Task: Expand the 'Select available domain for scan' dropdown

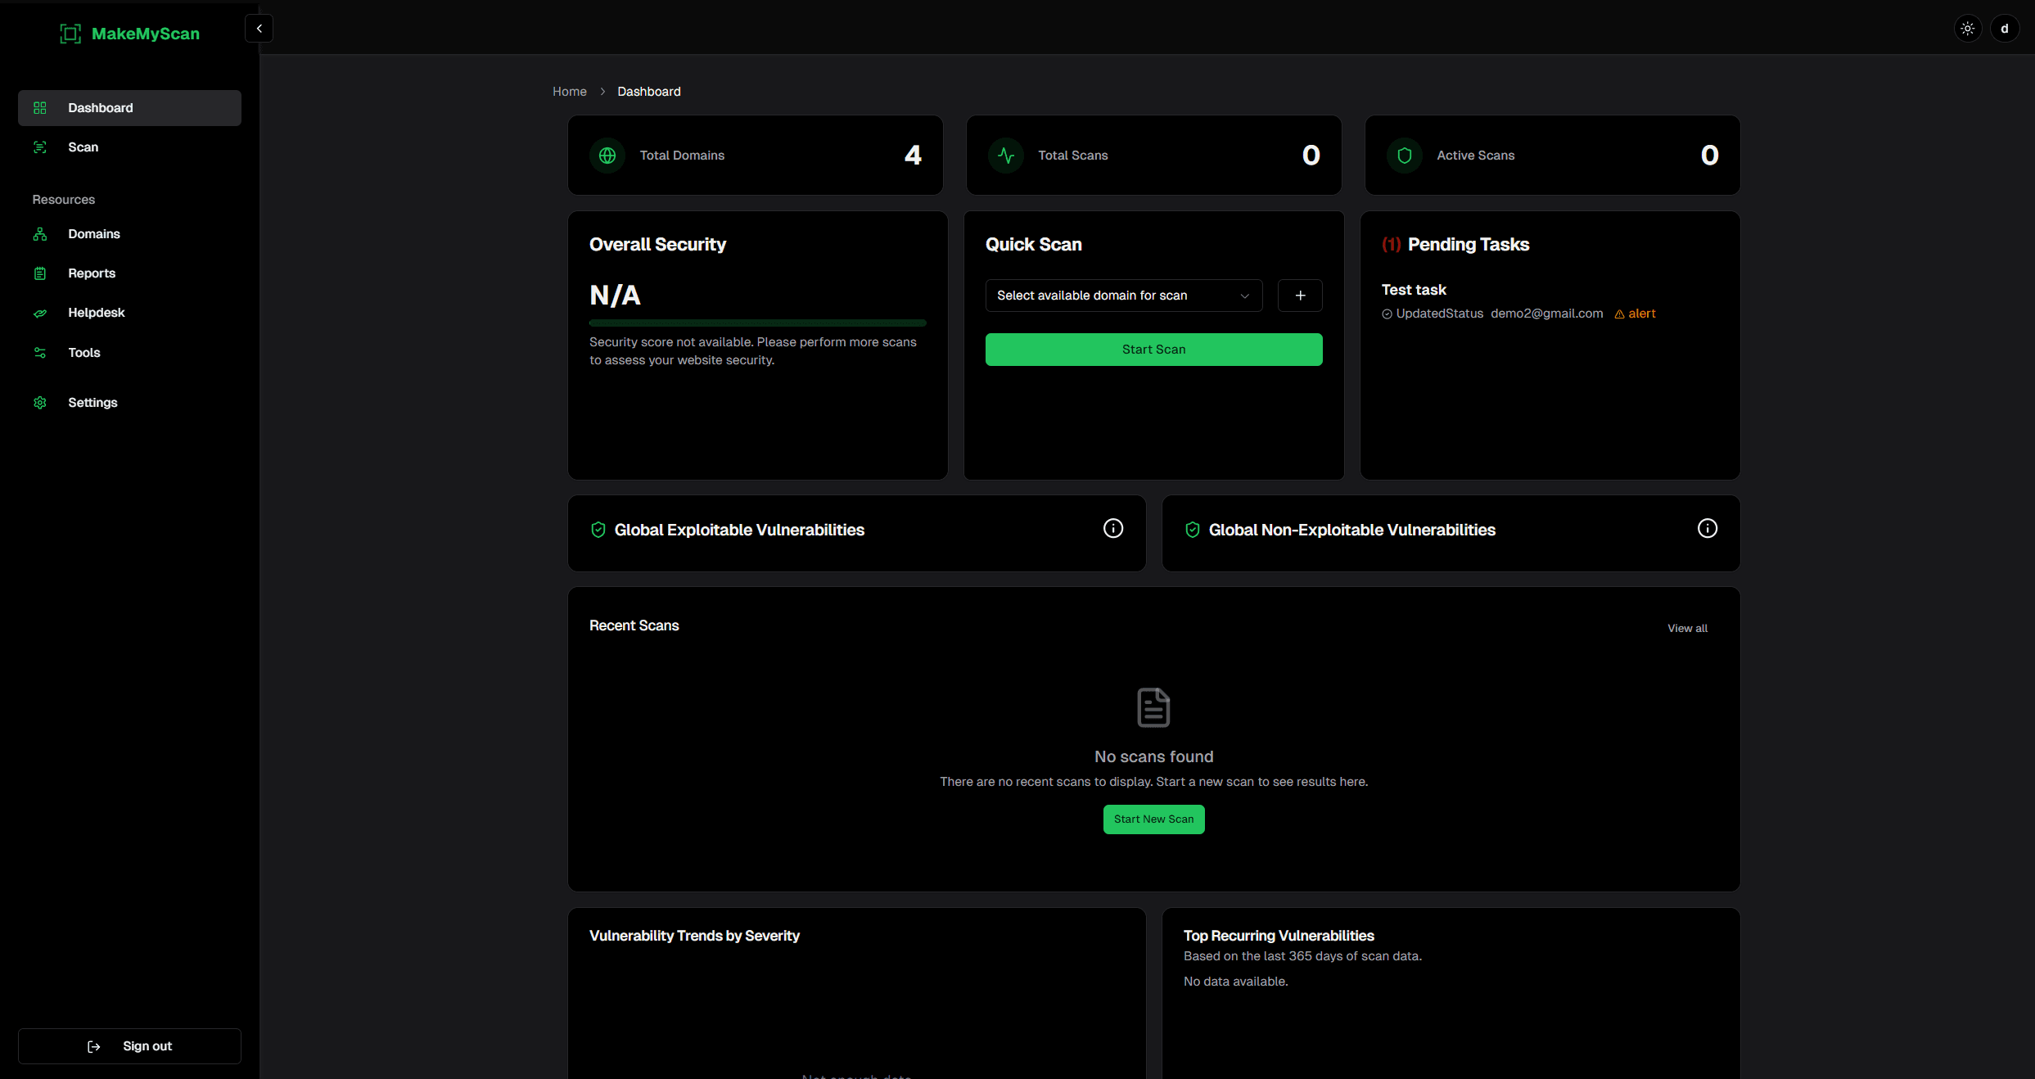Action: pyautogui.click(x=1124, y=296)
